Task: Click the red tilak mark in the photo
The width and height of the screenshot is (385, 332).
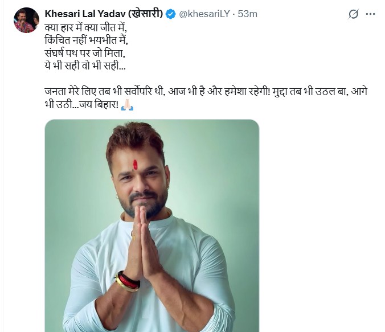Action: pyautogui.click(x=135, y=165)
